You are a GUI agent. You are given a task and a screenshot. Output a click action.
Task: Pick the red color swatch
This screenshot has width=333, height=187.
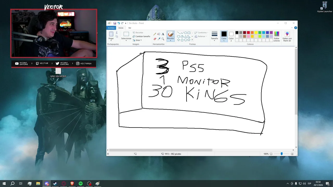(248, 32)
